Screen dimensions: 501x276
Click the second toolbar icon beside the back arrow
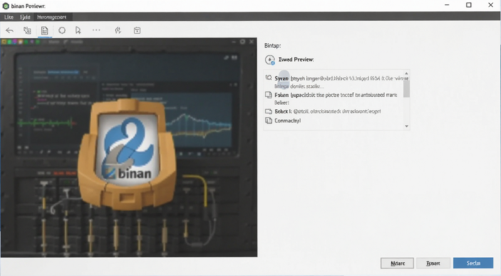[28, 30]
